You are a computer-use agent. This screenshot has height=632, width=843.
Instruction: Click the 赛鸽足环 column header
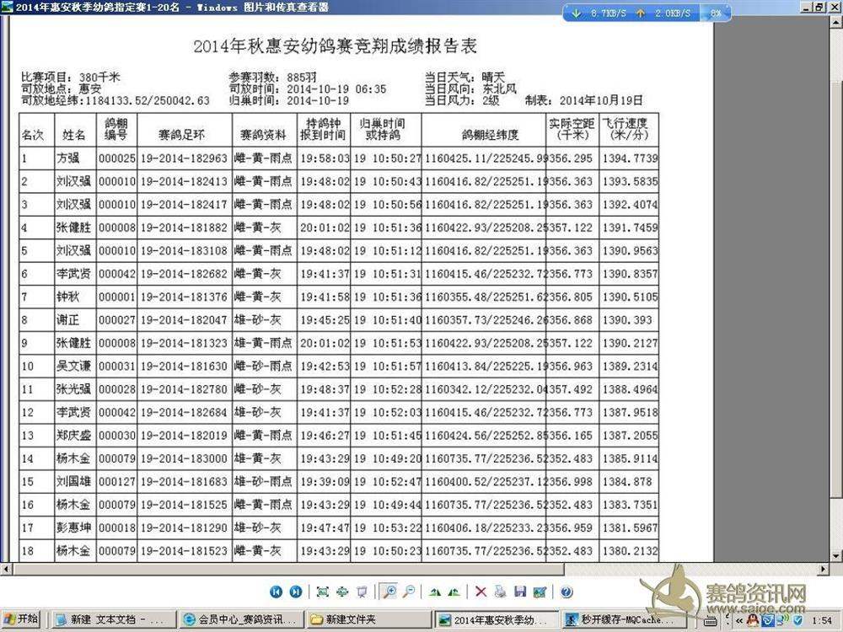(x=182, y=135)
